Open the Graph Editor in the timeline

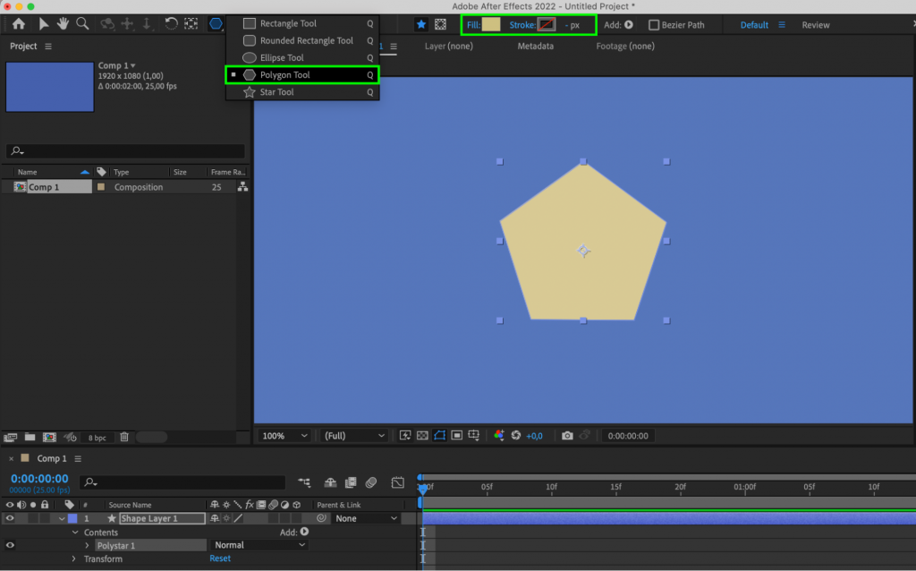pyautogui.click(x=398, y=483)
